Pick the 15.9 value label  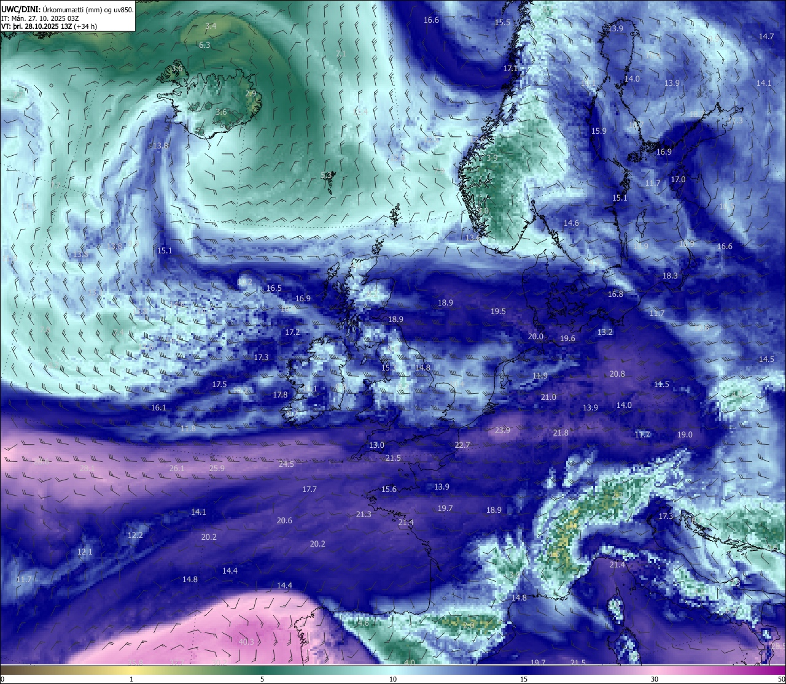599,131
